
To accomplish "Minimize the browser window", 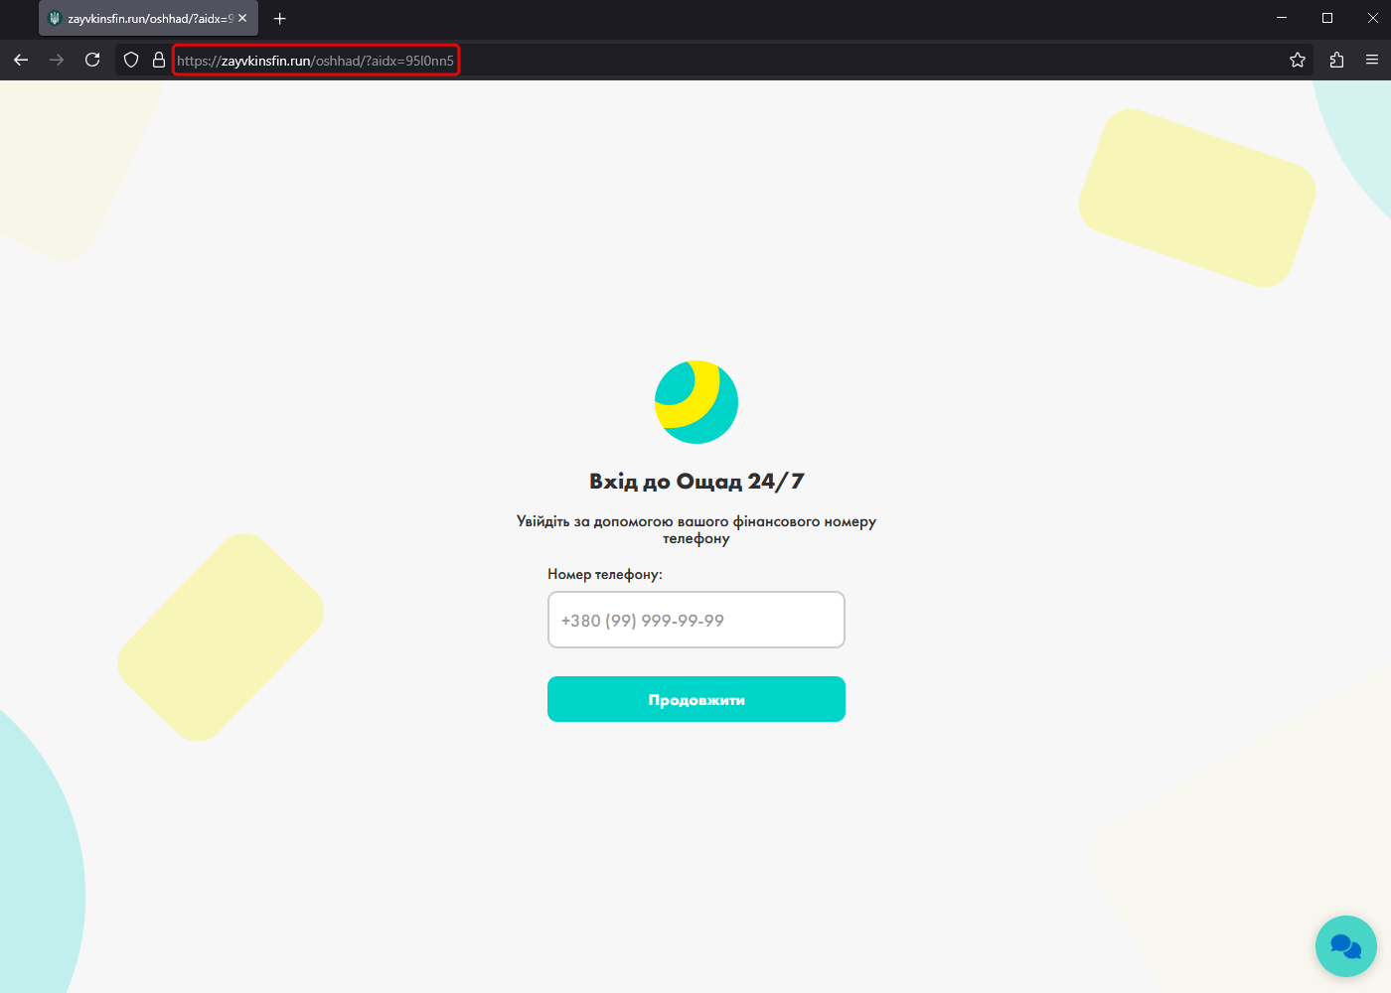I will click(x=1282, y=18).
